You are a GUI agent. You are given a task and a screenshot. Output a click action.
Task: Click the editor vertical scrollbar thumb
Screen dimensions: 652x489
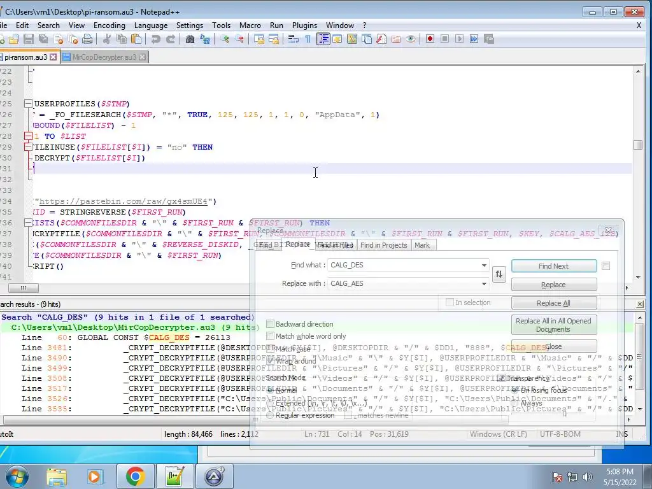637,145
